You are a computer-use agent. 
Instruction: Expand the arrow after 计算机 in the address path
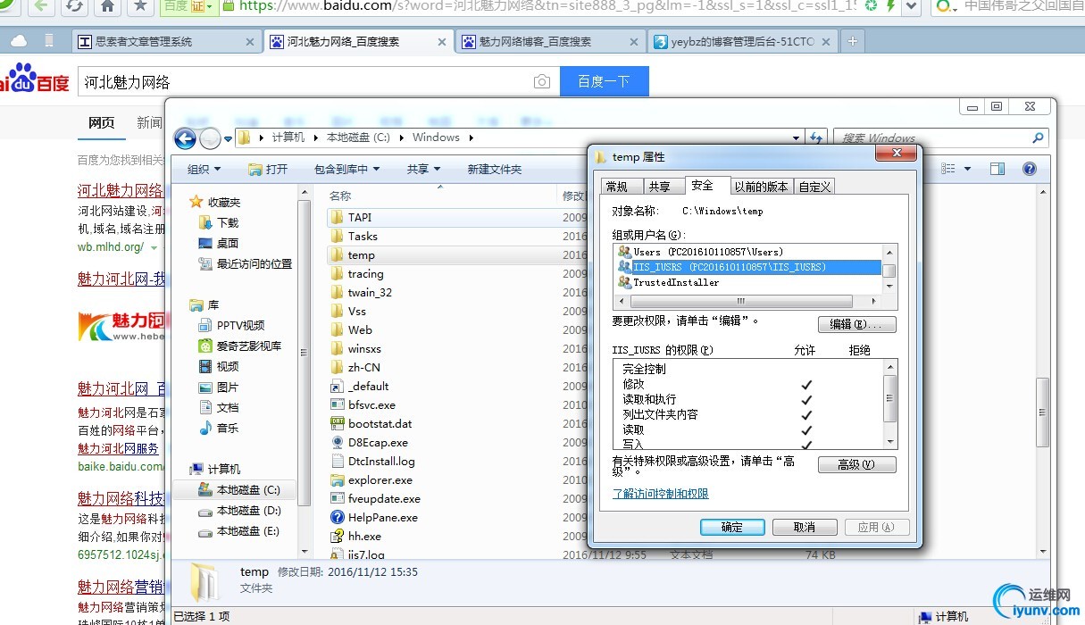[x=316, y=137]
